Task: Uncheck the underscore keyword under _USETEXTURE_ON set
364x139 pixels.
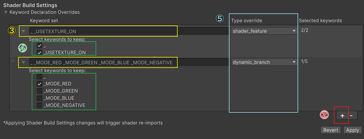Action: [39, 46]
